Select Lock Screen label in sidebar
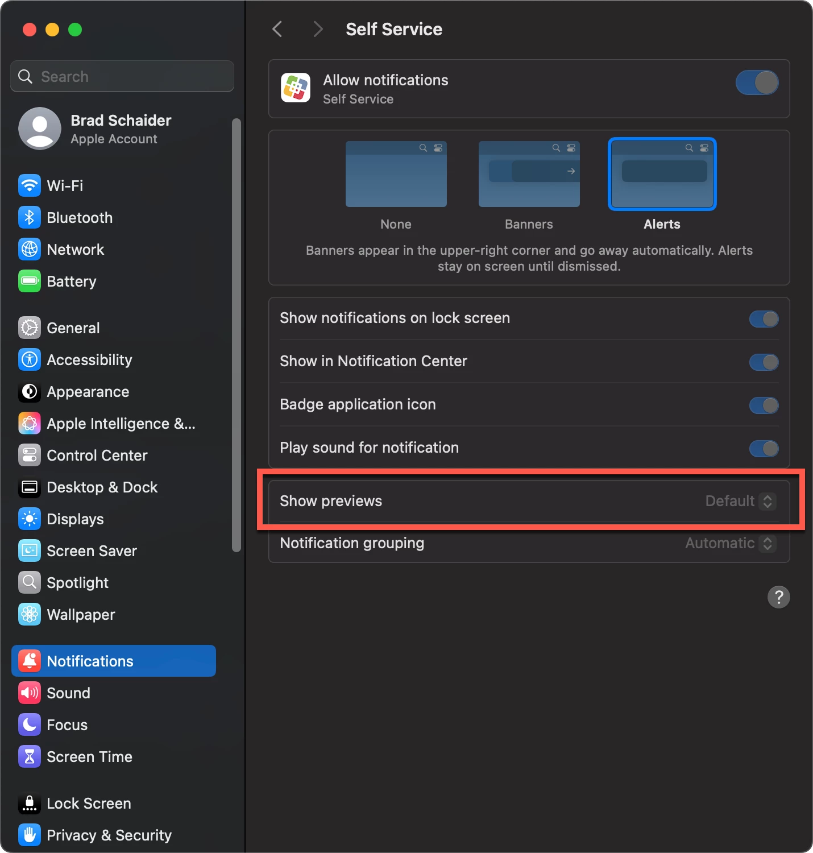Viewport: 813px width, 853px height. click(x=89, y=804)
